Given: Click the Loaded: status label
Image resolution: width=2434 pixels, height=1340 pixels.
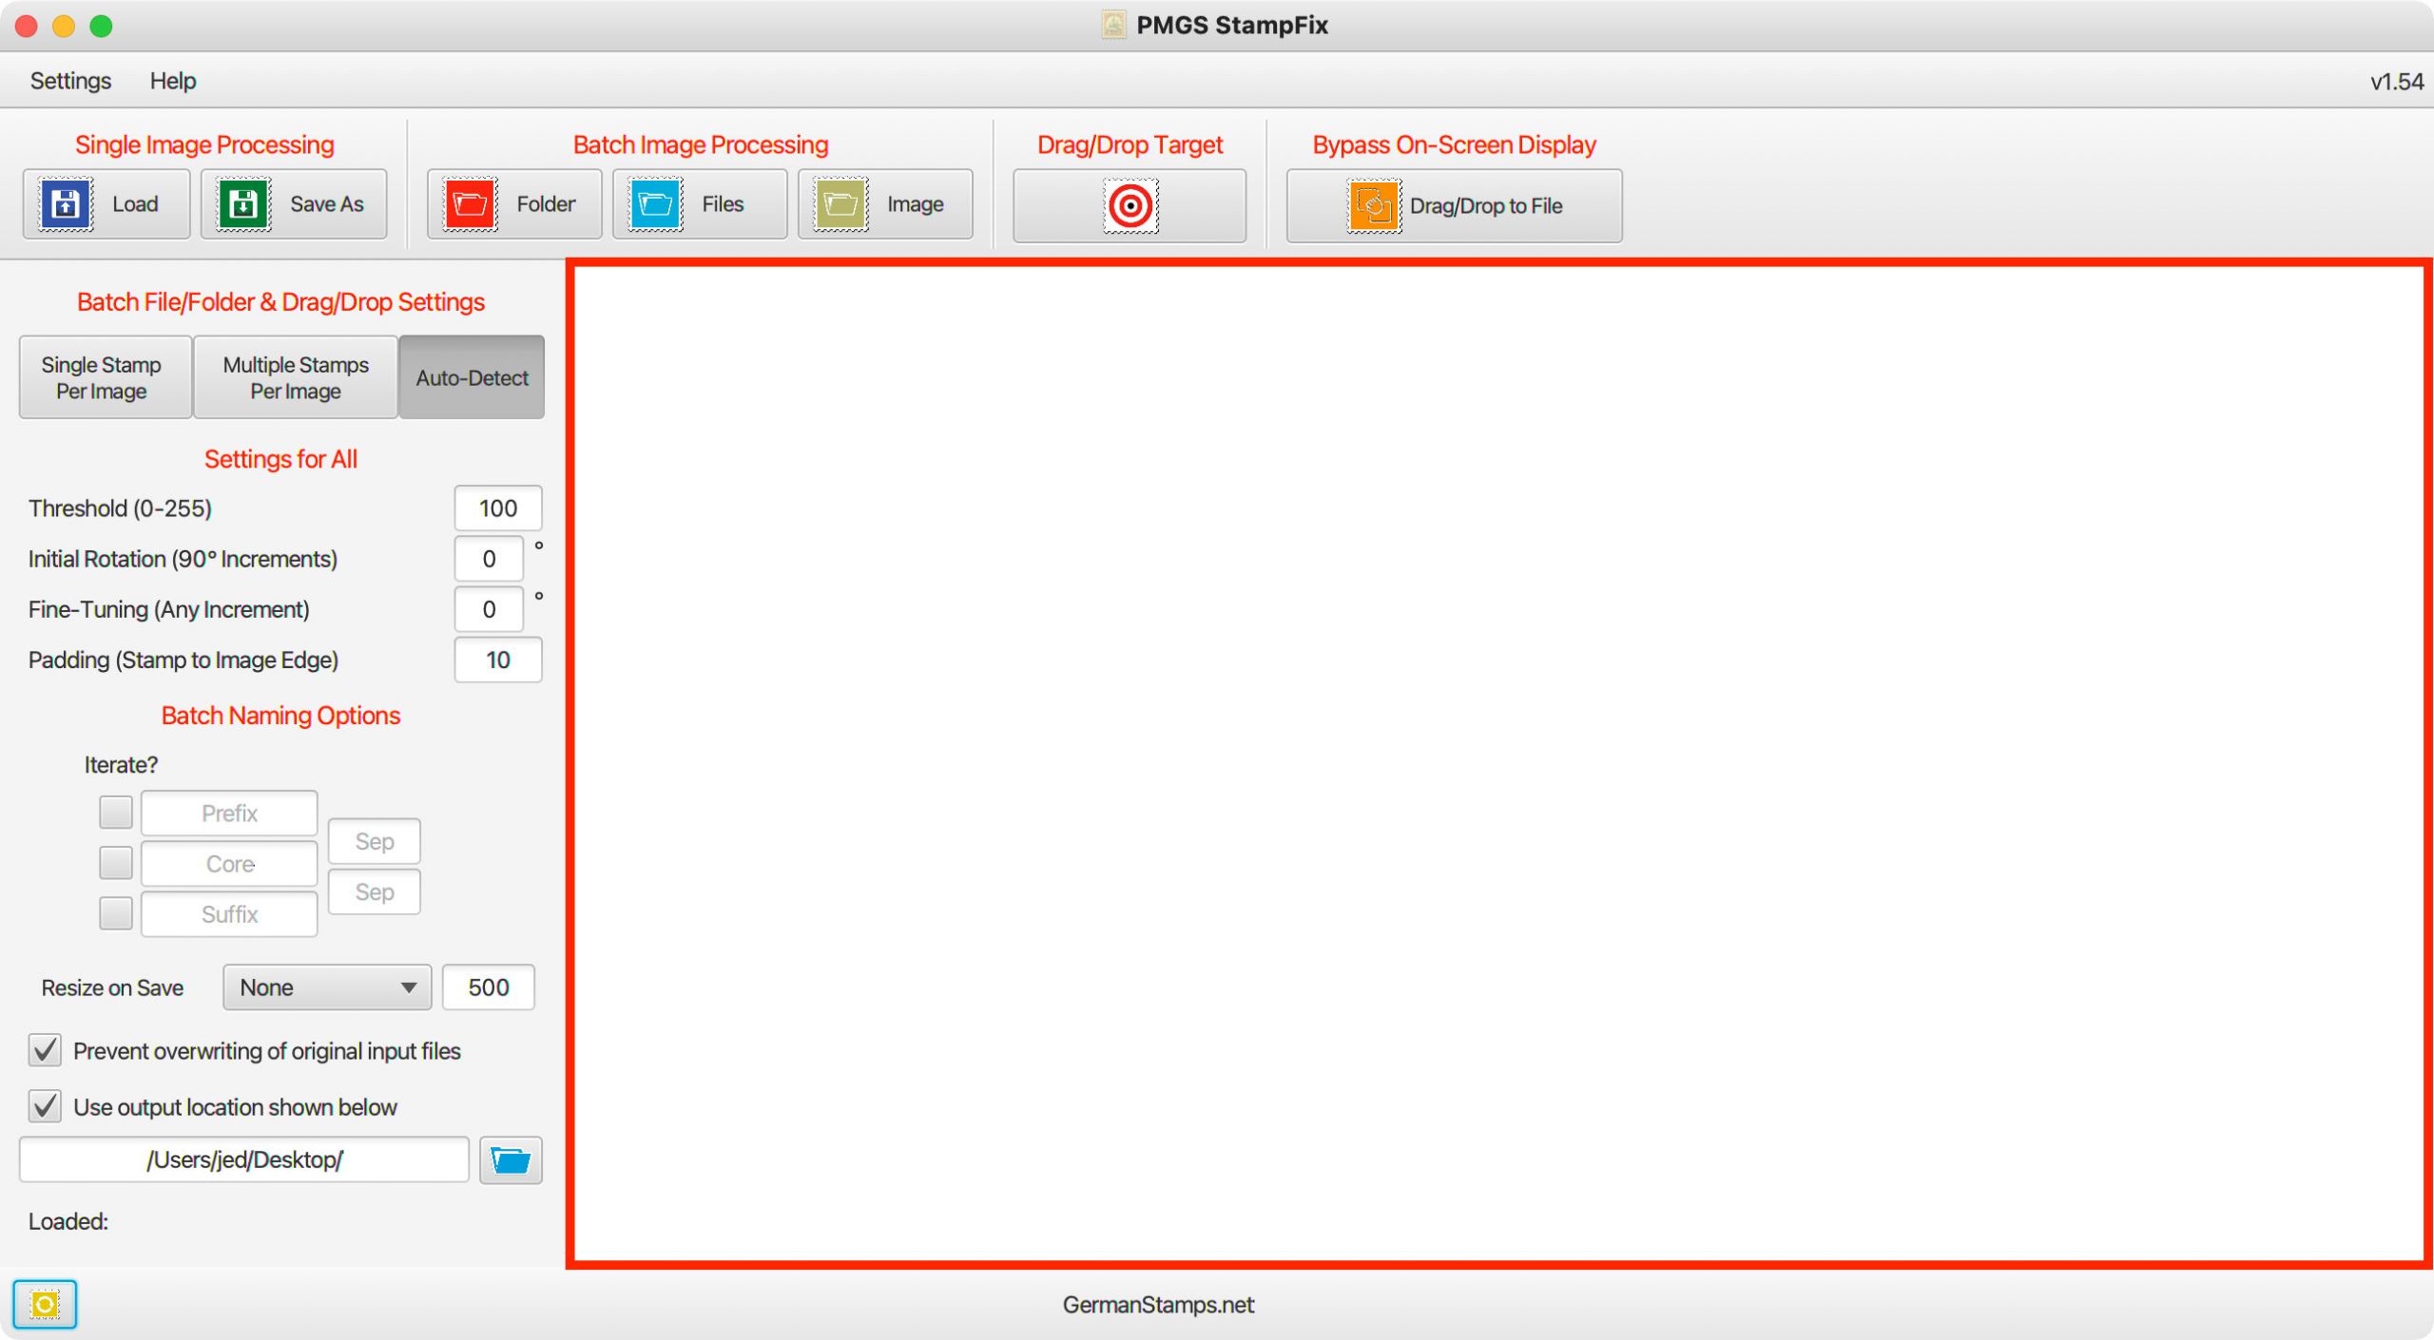Looking at the screenshot, I should pos(68,1221).
